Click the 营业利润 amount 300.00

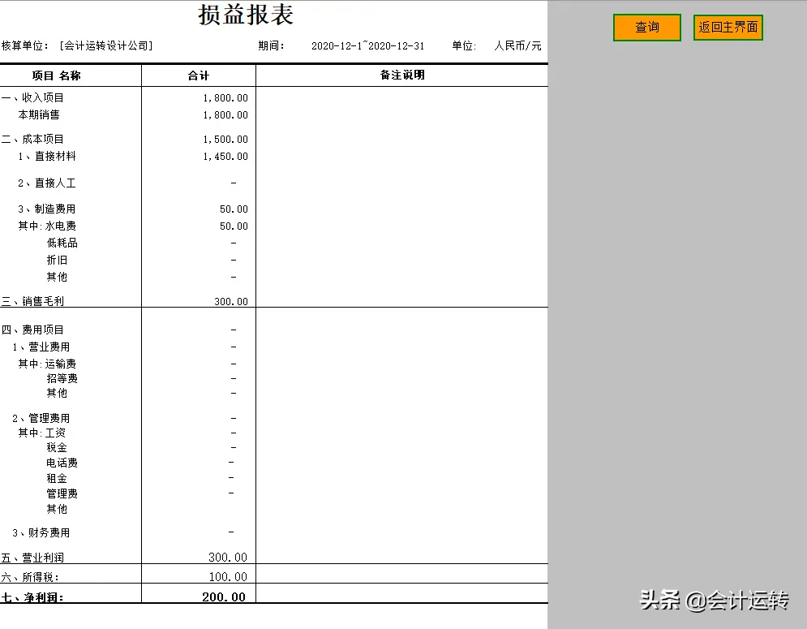tap(228, 558)
